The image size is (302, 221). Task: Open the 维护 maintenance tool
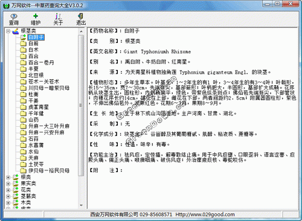tap(36, 19)
